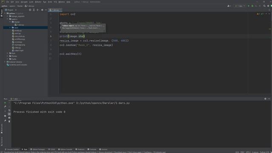Clear Run console with trash icon
Screen dimensions: 272x153
tap(9, 121)
